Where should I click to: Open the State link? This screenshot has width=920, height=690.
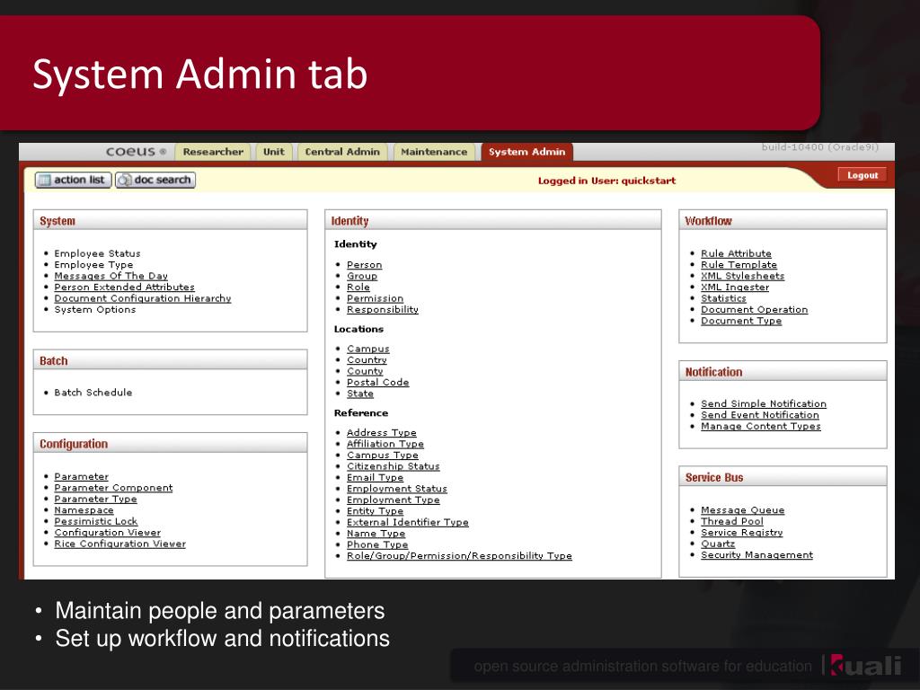[360, 394]
